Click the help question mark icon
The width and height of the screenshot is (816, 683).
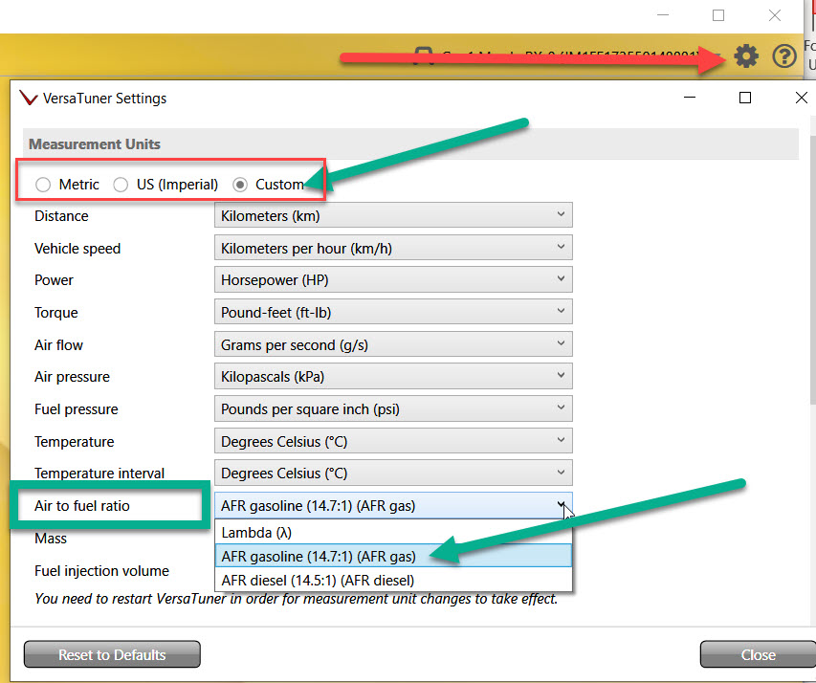[x=784, y=56]
